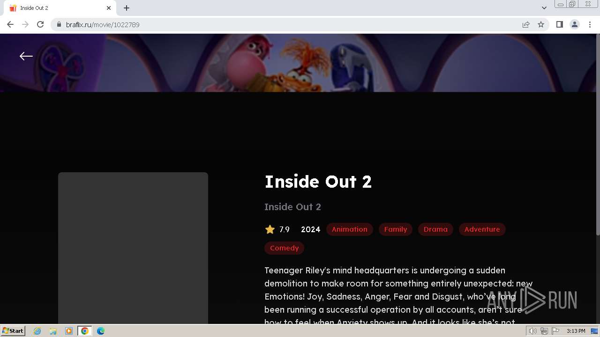View site information via the lock icon
The width and height of the screenshot is (600, 337).
[59, 24]
